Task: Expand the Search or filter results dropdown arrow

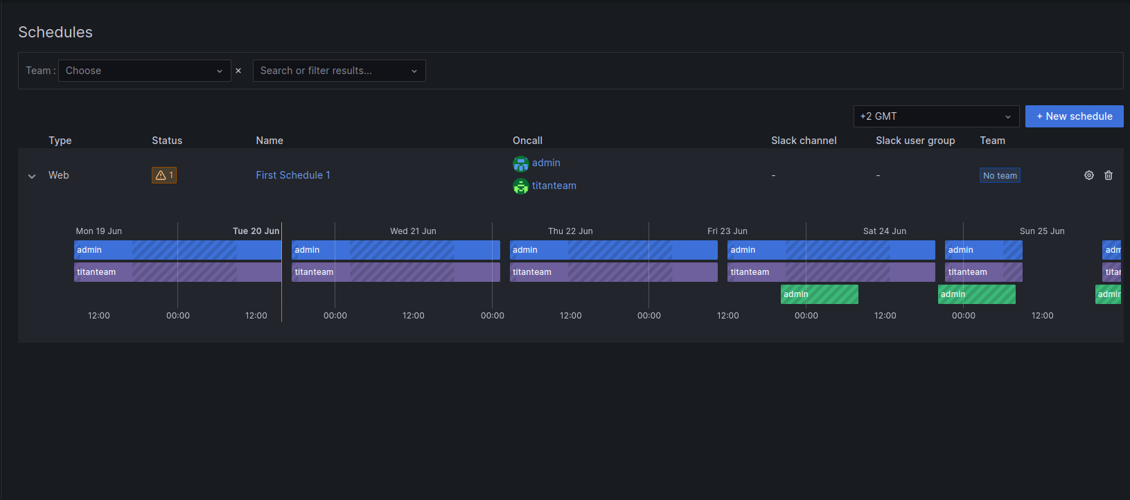Action: click(x=414, y=71)
